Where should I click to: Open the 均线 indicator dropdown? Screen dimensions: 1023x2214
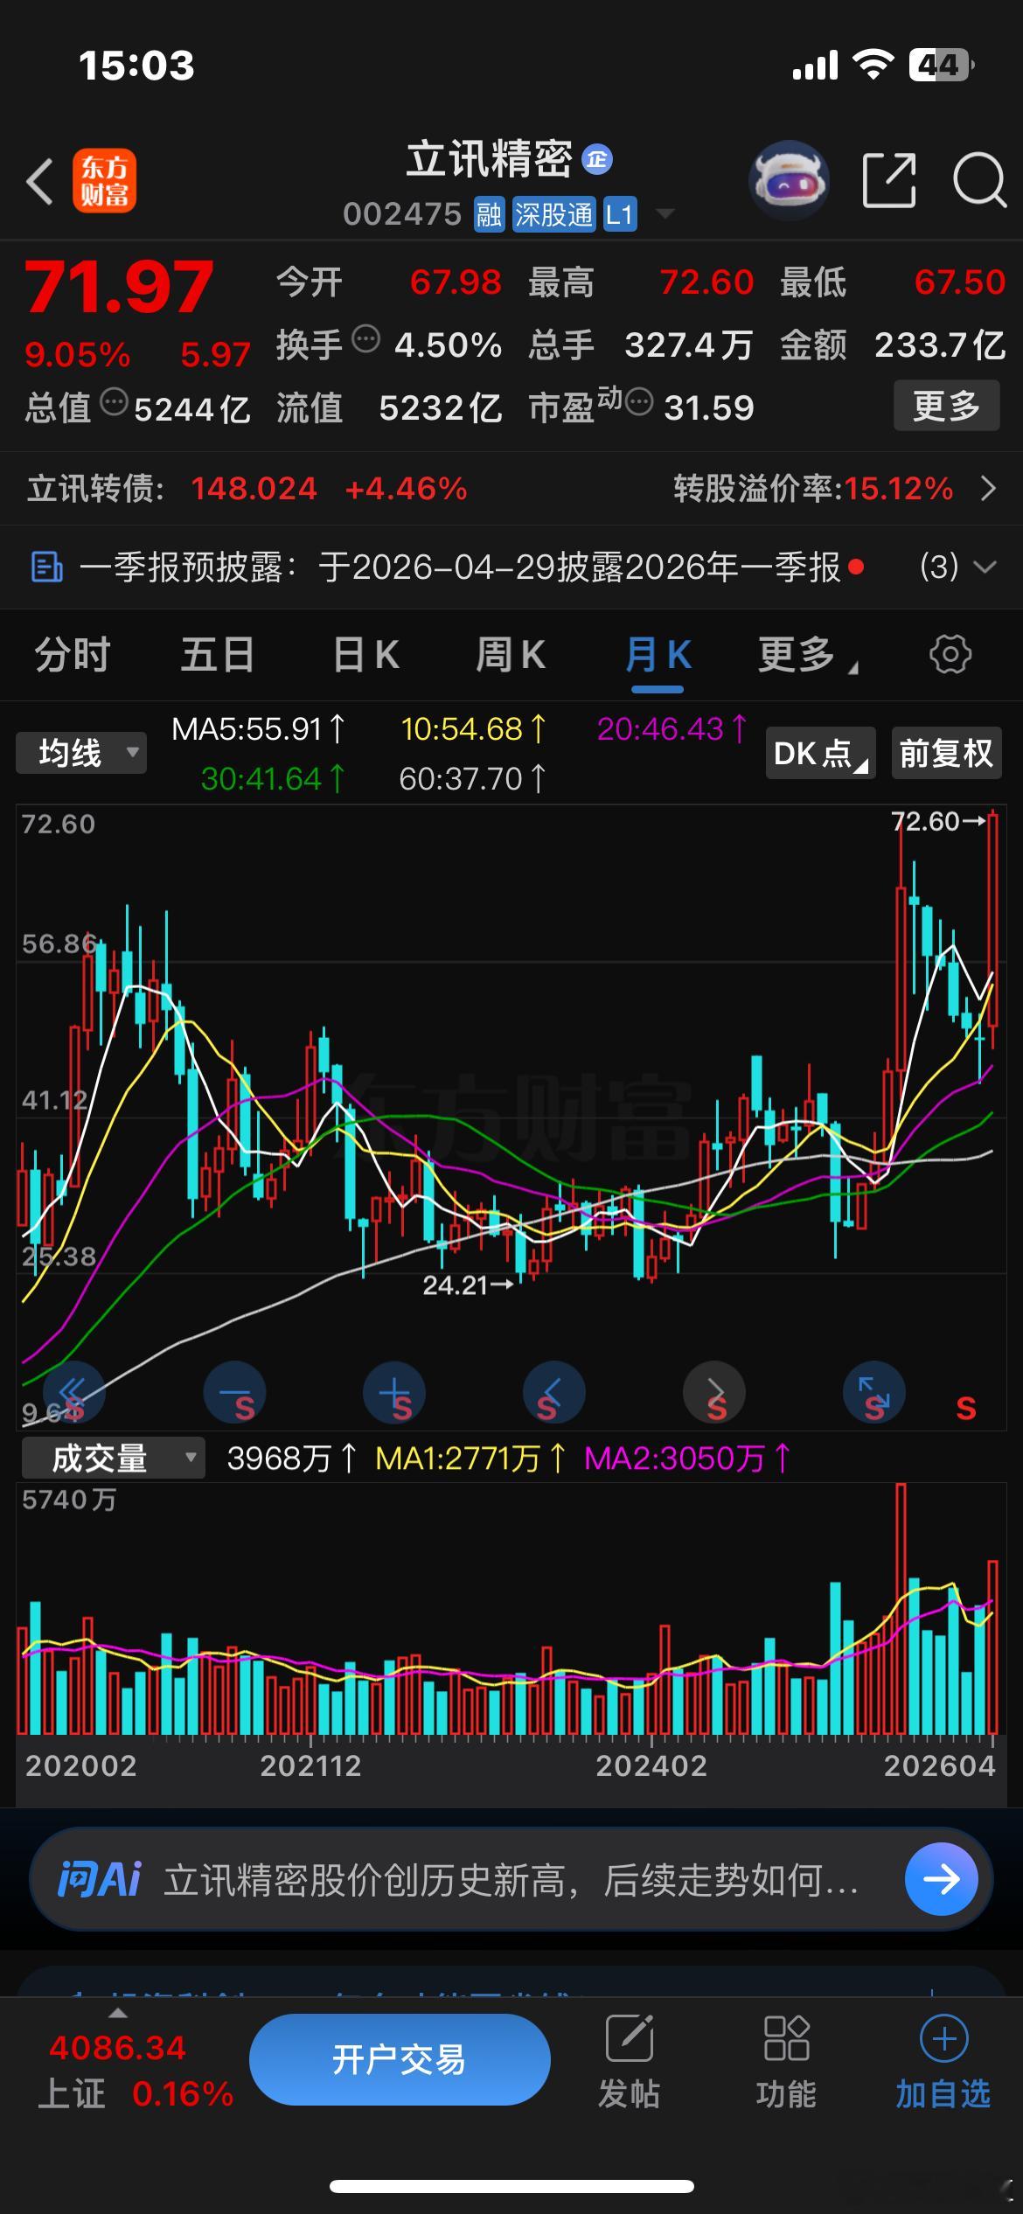click(x=81, y=753)
